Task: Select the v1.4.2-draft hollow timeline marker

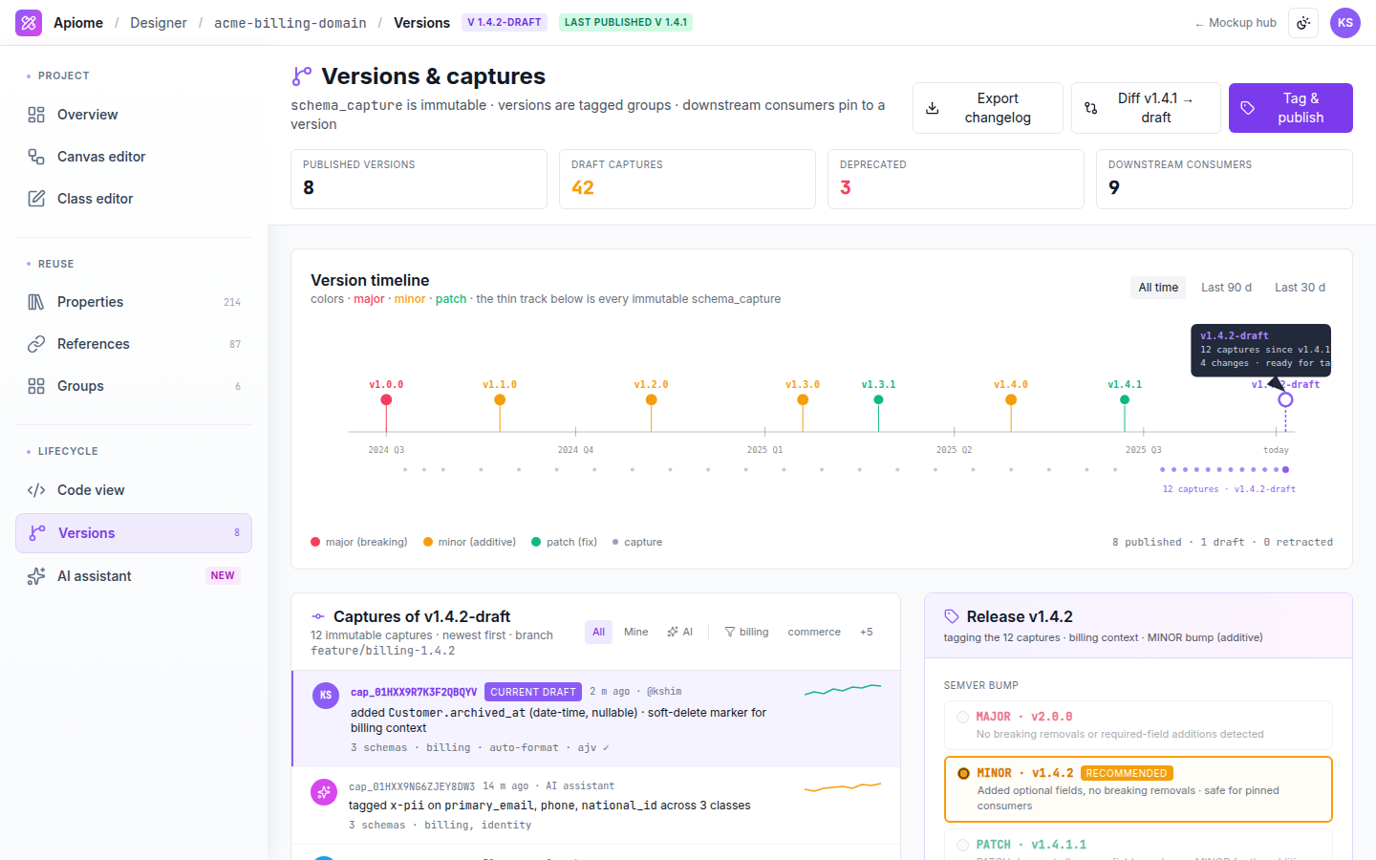Action: 1285,399
